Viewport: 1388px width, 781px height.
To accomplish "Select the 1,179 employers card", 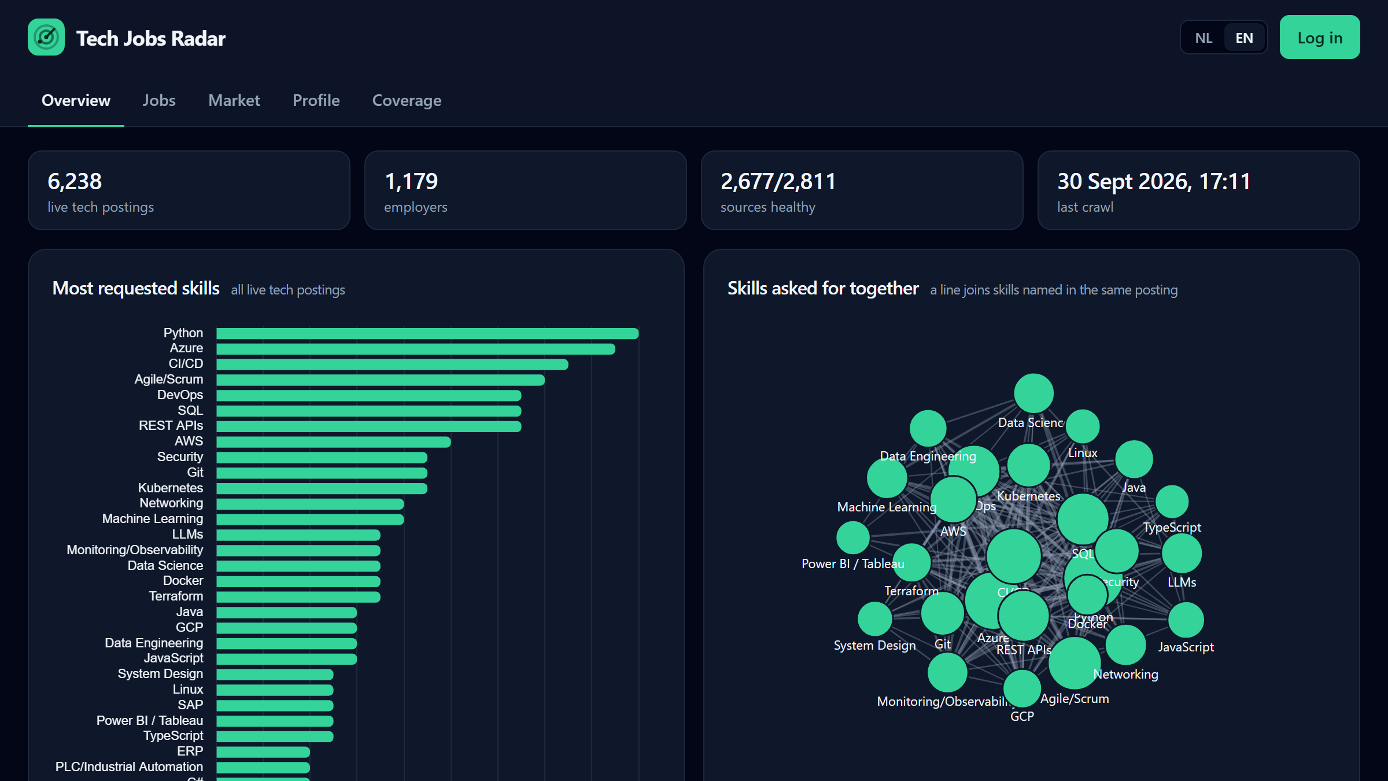I will point(526,190).
